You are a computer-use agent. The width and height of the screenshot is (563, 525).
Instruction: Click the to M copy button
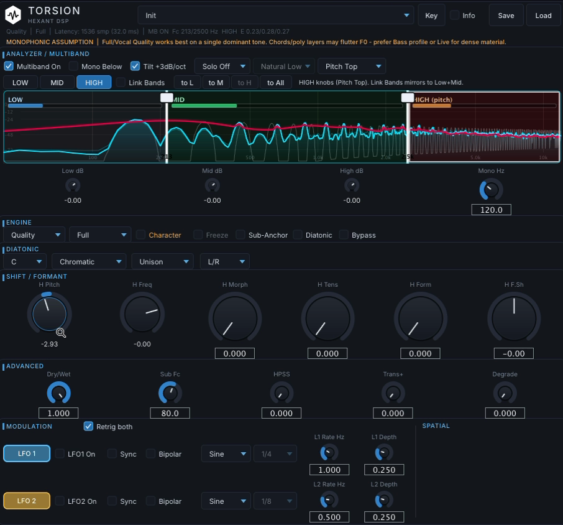216,82
